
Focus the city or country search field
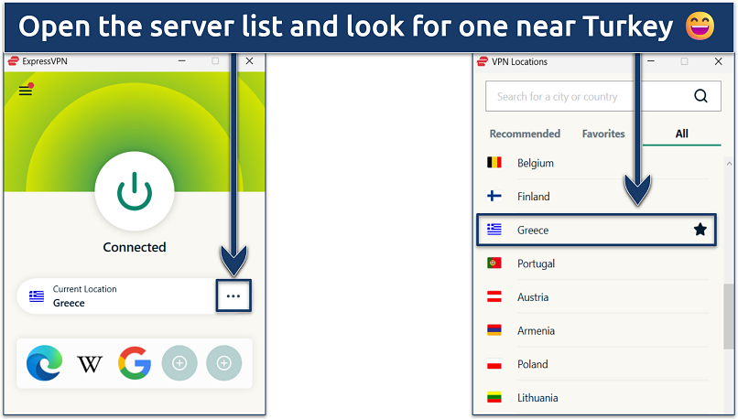(602, 96)
